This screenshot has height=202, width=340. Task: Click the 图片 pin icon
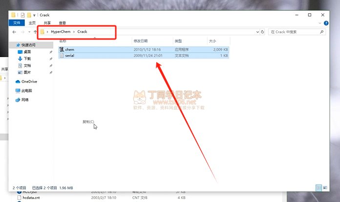(51, 73)
